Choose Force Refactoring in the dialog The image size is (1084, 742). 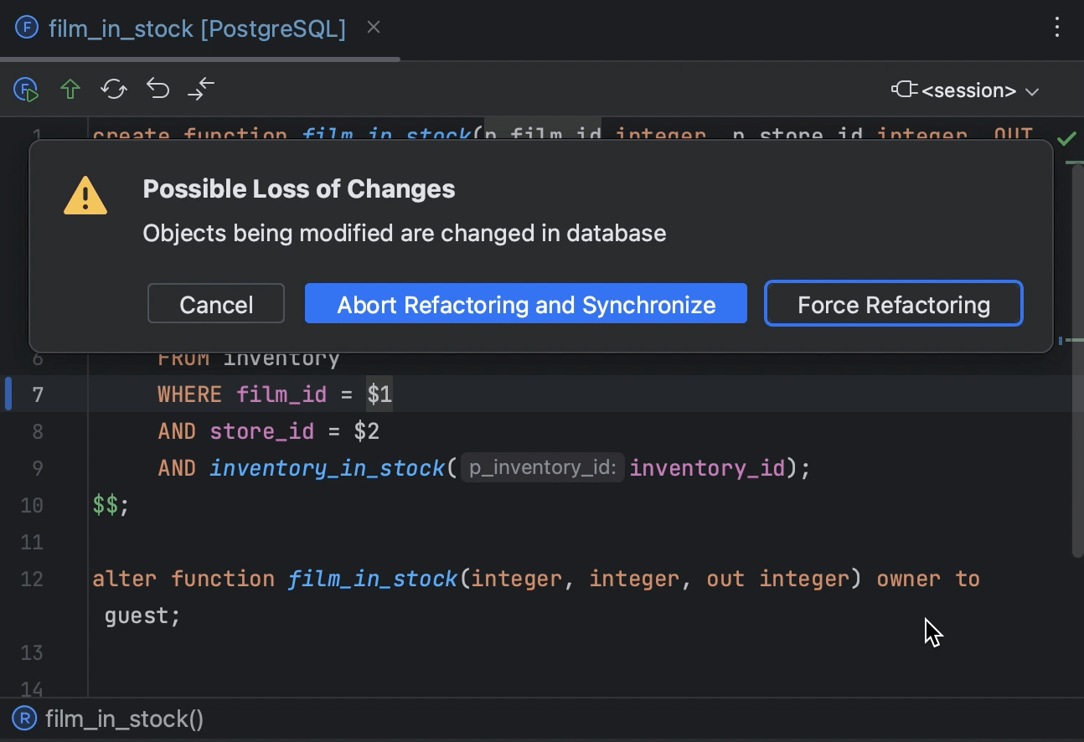click(x=893, y=304)
